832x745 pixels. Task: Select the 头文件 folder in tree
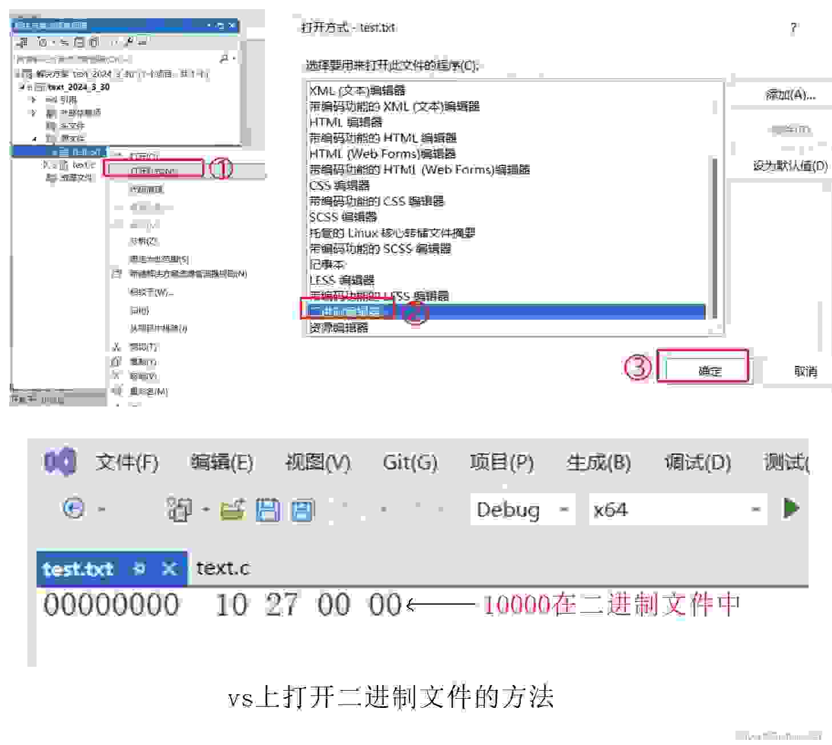[72, 126]
